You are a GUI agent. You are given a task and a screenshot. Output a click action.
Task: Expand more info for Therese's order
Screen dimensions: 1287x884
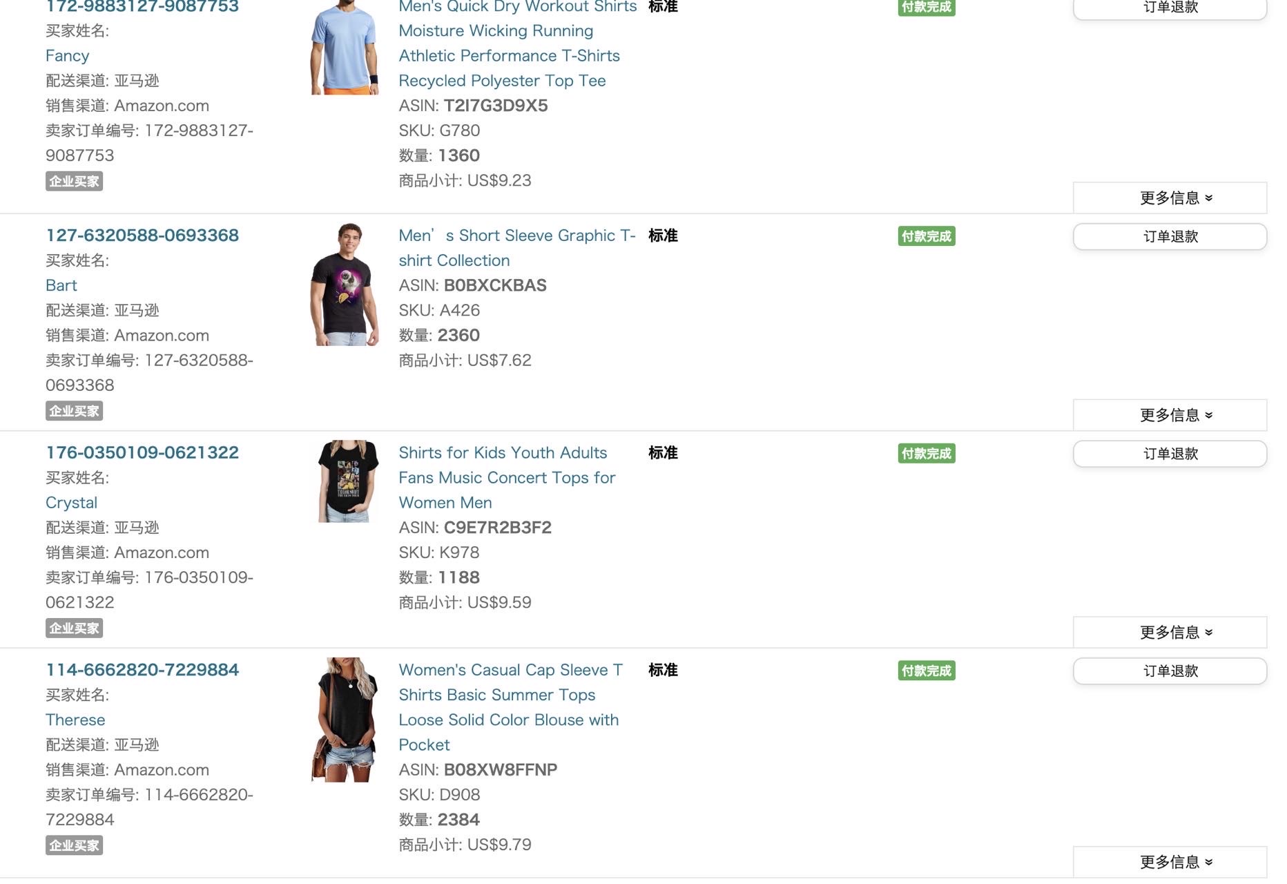pyautogui.click(x=1170, y=862)
